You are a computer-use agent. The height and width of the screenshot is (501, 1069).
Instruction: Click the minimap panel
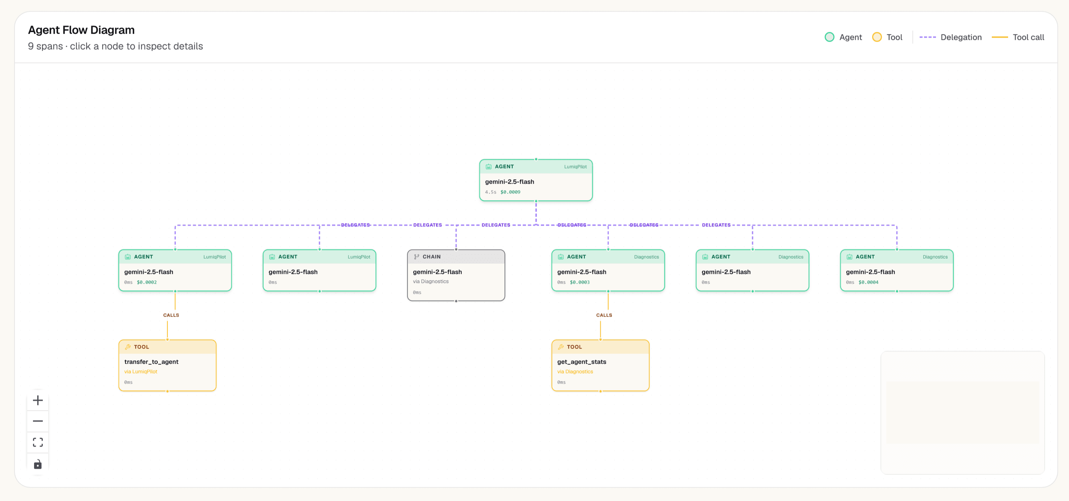pos(962,413)
